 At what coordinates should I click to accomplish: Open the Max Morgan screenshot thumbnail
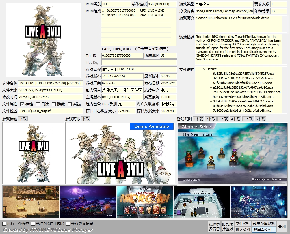click(145, 202)
